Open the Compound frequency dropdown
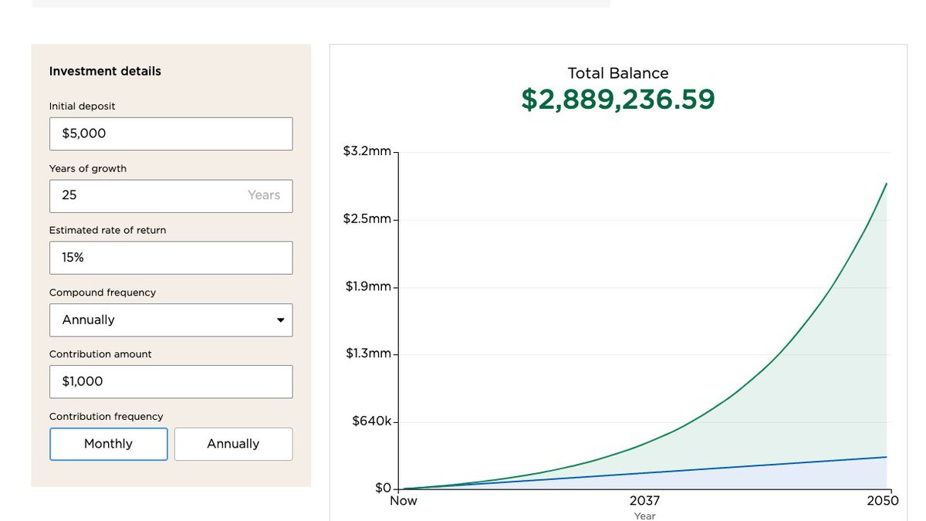 (171, 320)
